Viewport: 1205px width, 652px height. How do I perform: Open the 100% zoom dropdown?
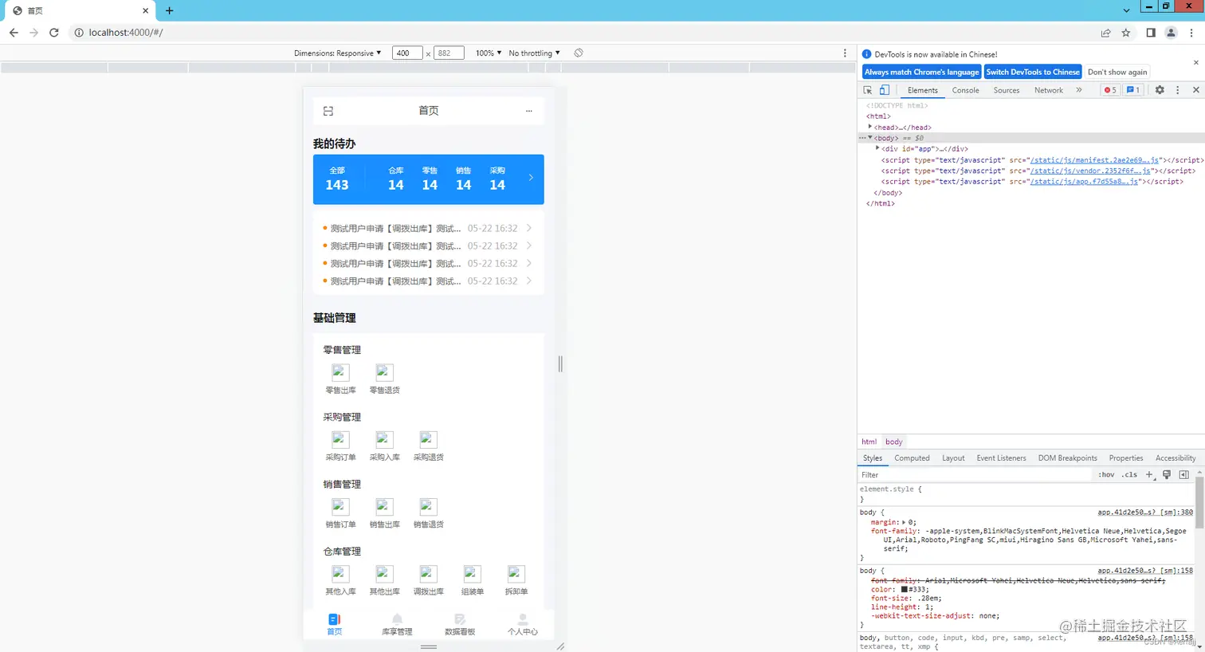coord(489,53)
